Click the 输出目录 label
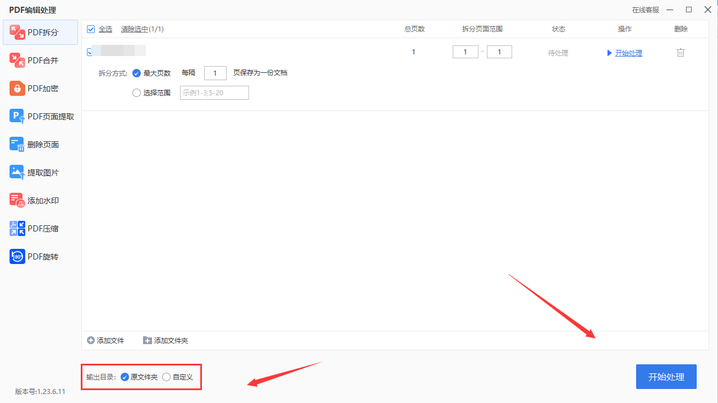The image size is (718, 403). click(101, 377)
